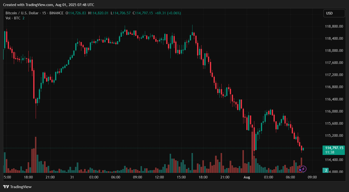
Task: Click the TradingView text in footer
Action: (x=21, y=186)
